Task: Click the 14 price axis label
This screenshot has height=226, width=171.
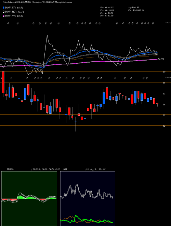Action: point(164,104)
